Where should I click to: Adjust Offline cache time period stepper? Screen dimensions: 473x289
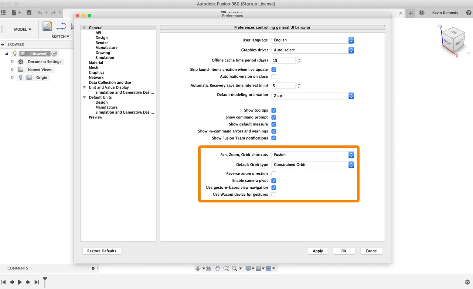[x=299, y=60]
